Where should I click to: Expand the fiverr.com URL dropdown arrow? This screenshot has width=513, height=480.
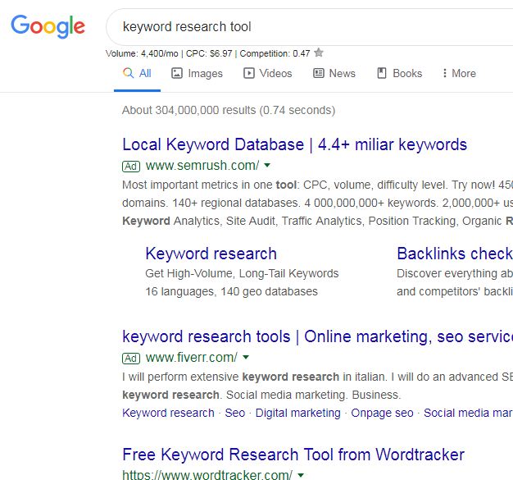tap(246, 357)
